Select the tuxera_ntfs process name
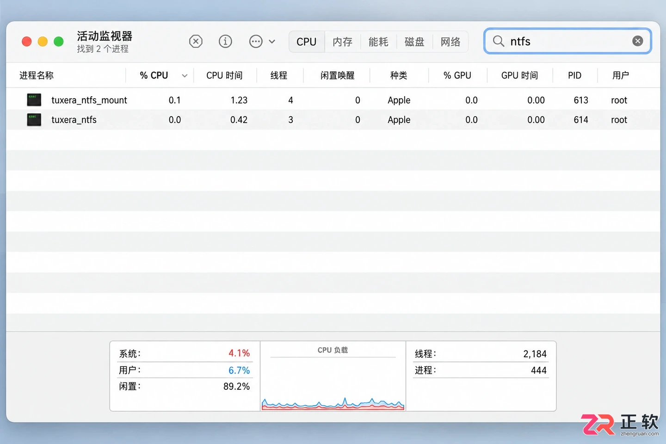This screenshot has width=666, height=444. [74, 120]
